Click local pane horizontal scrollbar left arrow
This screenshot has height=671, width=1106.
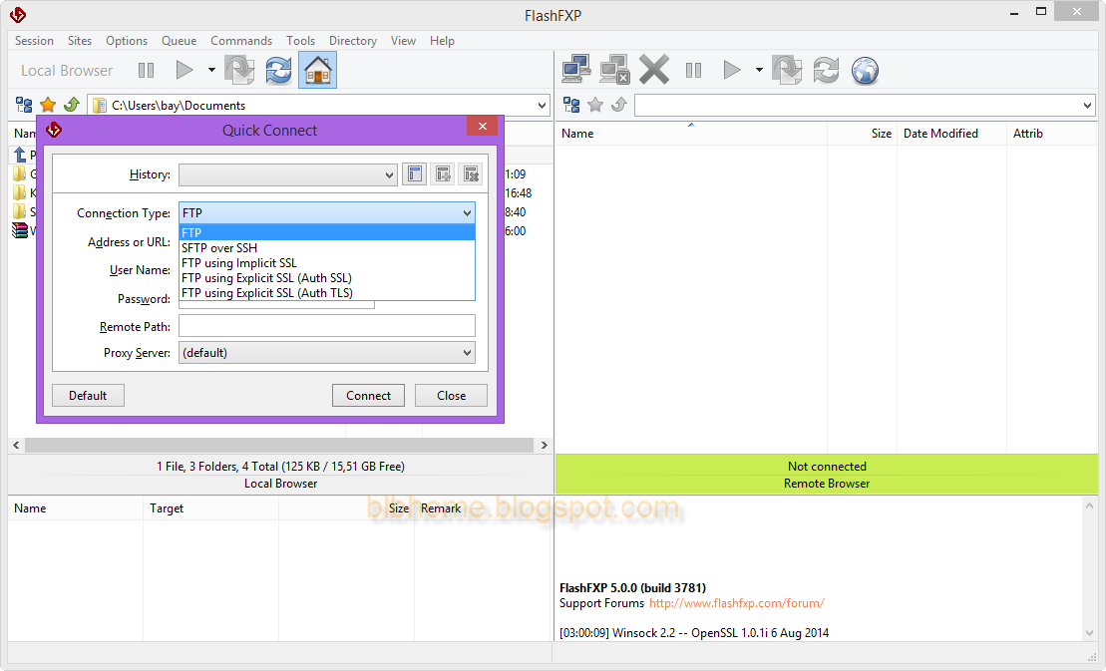coord(16,446)
